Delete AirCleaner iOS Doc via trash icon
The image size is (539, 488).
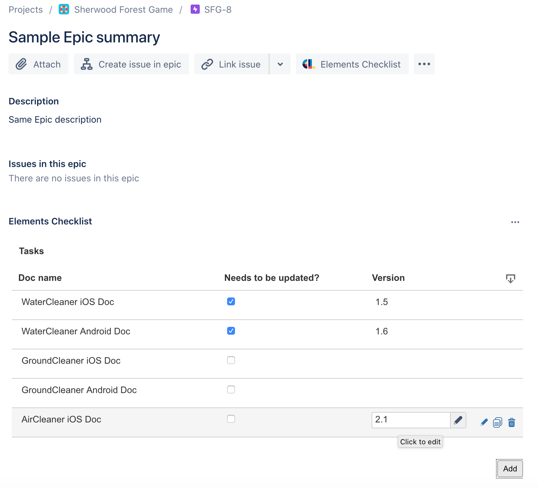pos(511,422)
